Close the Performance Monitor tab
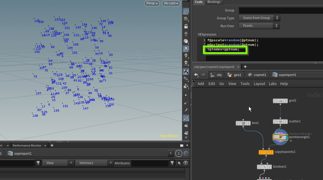This screenshot has width=323, height=180. pyautogui.click(x=45, y=146)
